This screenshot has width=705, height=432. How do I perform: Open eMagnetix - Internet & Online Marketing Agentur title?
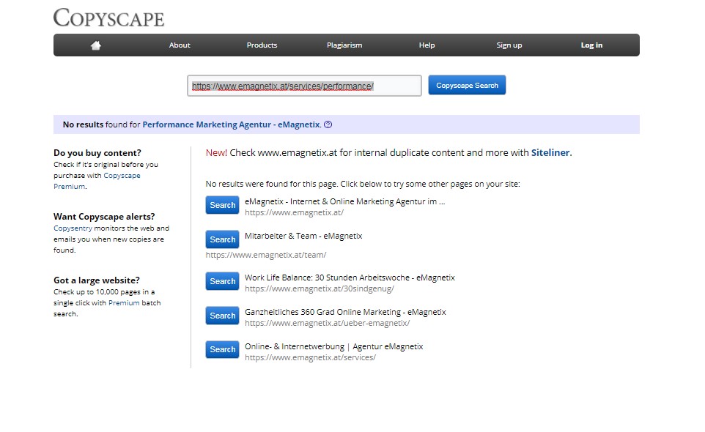pos(345,201)
